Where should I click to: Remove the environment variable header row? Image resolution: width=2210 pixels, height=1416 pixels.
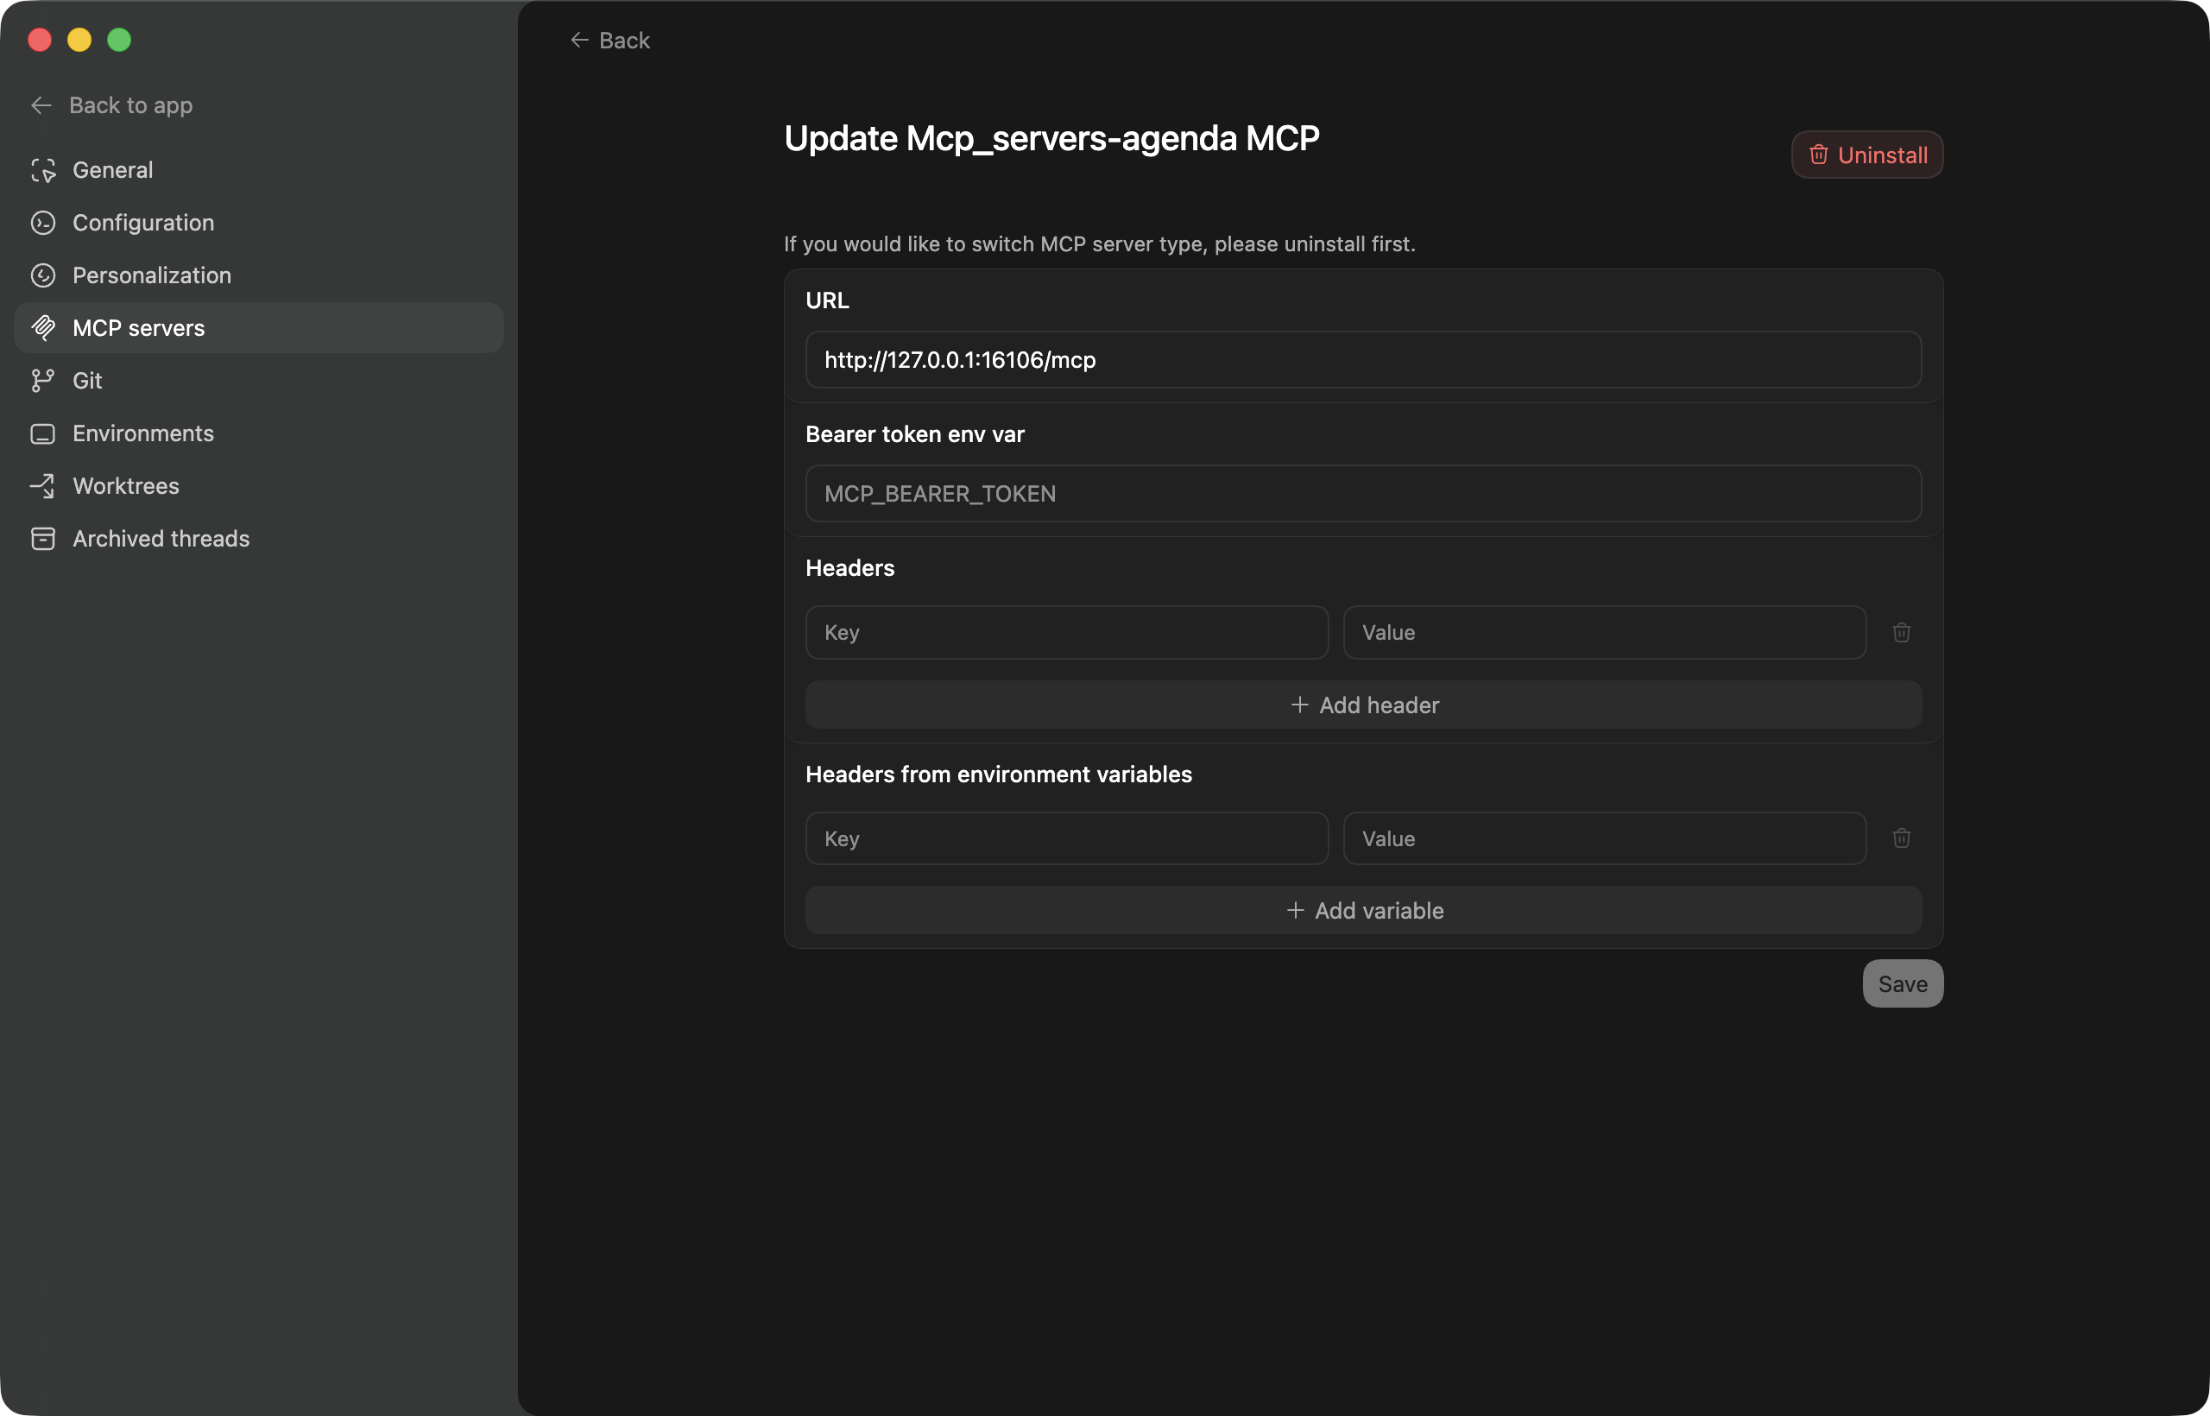(1901, 838)
